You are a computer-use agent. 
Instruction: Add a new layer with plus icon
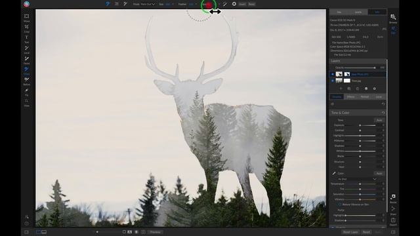341,88
